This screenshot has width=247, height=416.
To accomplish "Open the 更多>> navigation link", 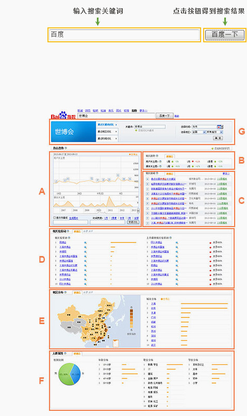I will click(x=143, y=110).
